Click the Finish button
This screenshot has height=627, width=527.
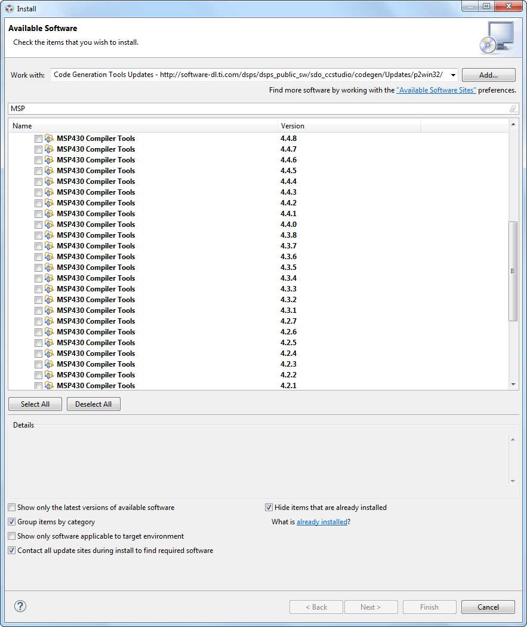pyautogui.click(x=430, y=607)
